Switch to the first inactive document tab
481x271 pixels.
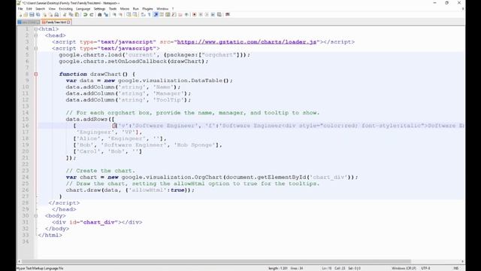29,22
